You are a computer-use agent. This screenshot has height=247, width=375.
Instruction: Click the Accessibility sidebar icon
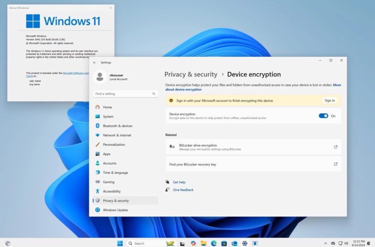(x=98, y=191)
